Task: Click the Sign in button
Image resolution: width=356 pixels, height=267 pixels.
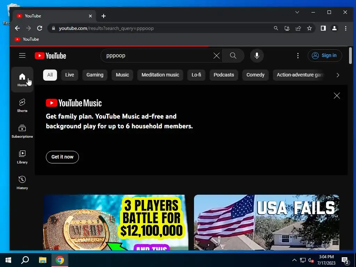Action: [325, 56]
